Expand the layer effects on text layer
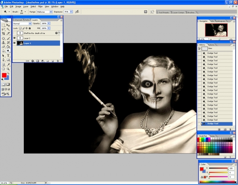 click(x=59, y=33)
